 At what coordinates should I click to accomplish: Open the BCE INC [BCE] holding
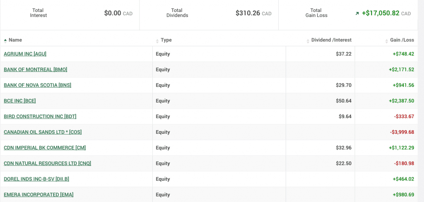click(20, 101)
